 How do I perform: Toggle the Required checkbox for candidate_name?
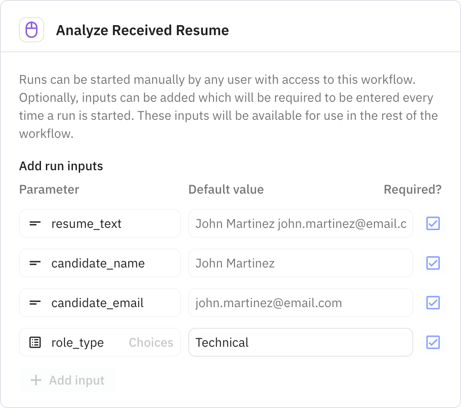(433, 263)
